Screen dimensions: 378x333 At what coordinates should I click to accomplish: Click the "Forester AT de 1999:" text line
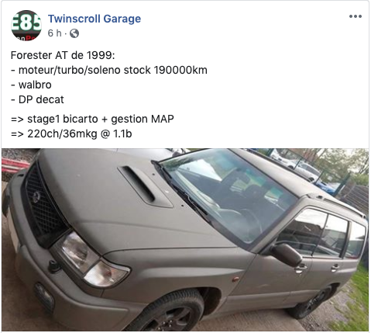coord(63,55)
